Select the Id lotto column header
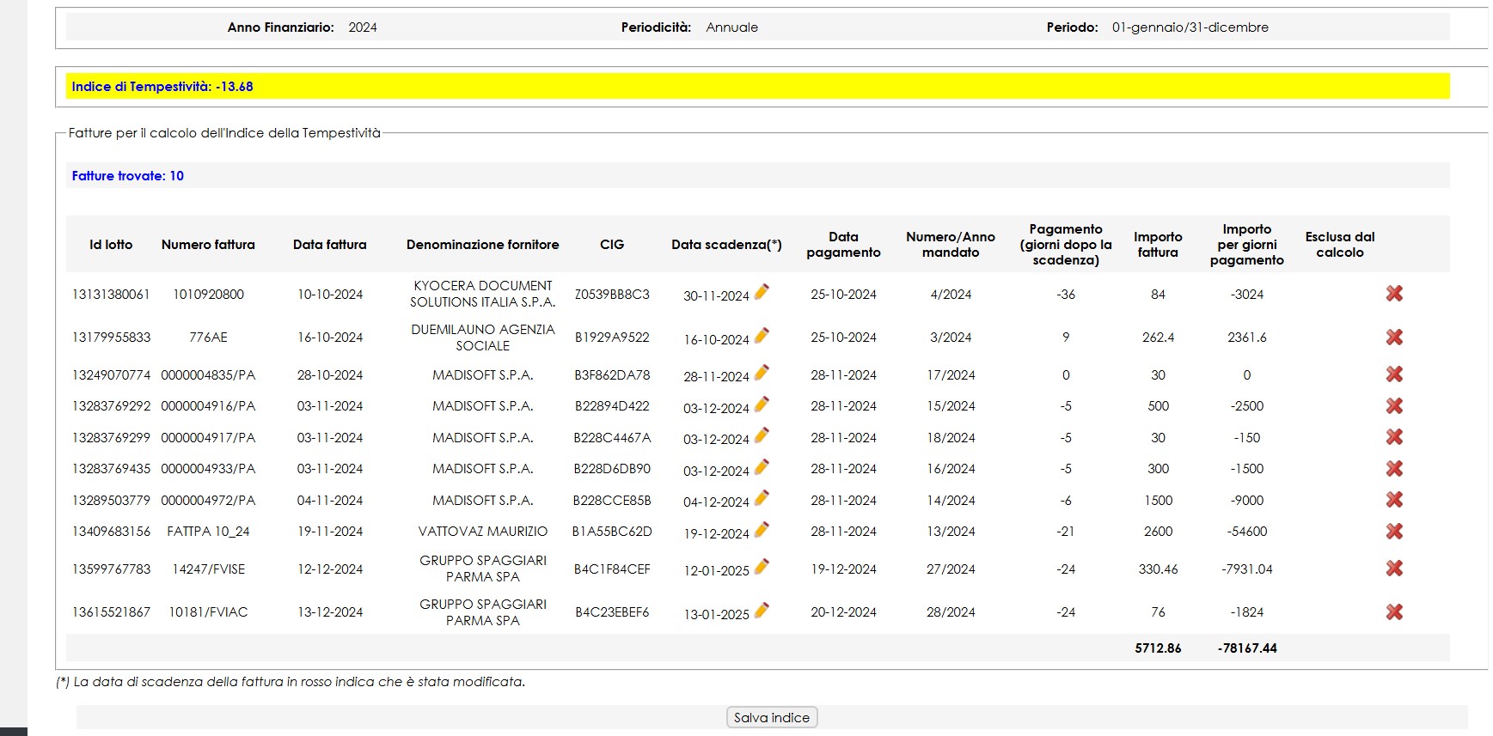Screen dimensions: 1493x736 click(x=111, y=245)
